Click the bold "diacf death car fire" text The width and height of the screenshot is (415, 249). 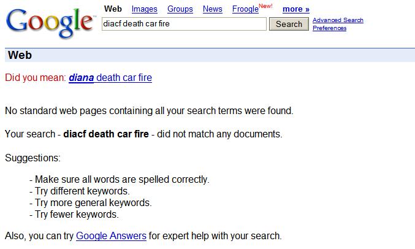(x=106, y=134)
